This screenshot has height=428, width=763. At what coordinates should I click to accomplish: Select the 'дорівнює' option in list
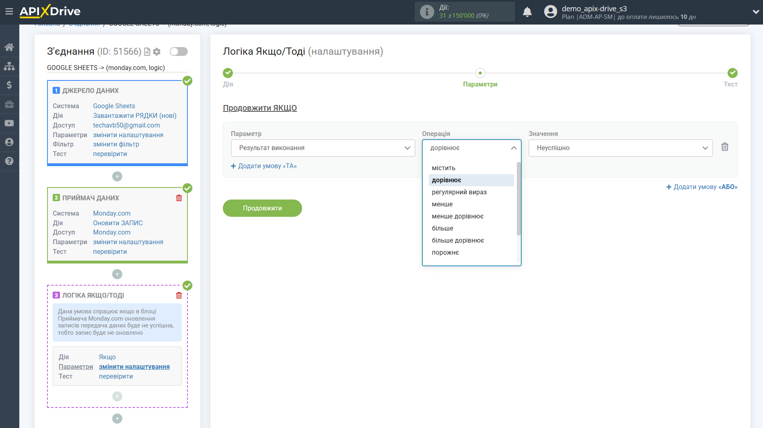point(471,180)
